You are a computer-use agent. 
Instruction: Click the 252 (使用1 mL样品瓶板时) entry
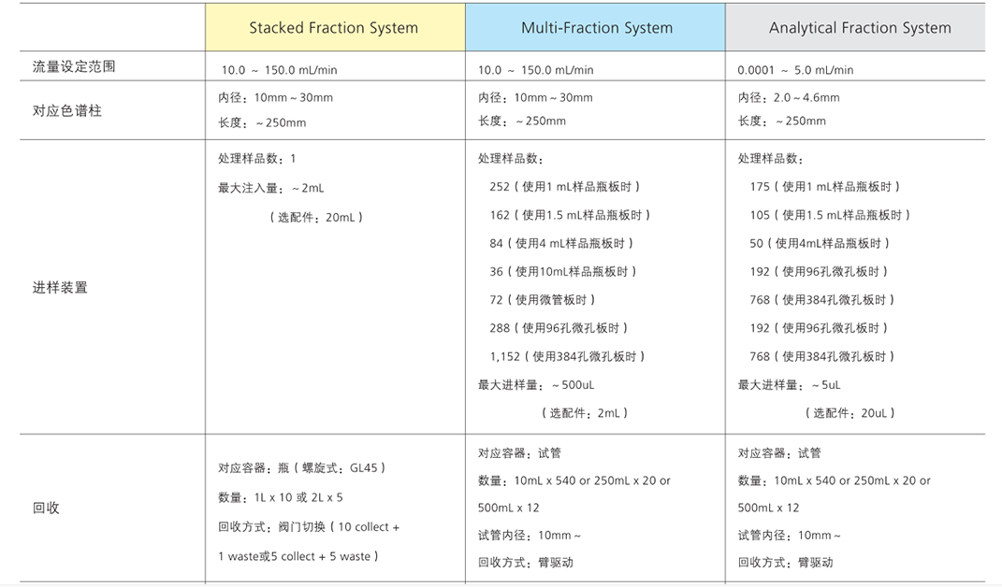[565, 187]
